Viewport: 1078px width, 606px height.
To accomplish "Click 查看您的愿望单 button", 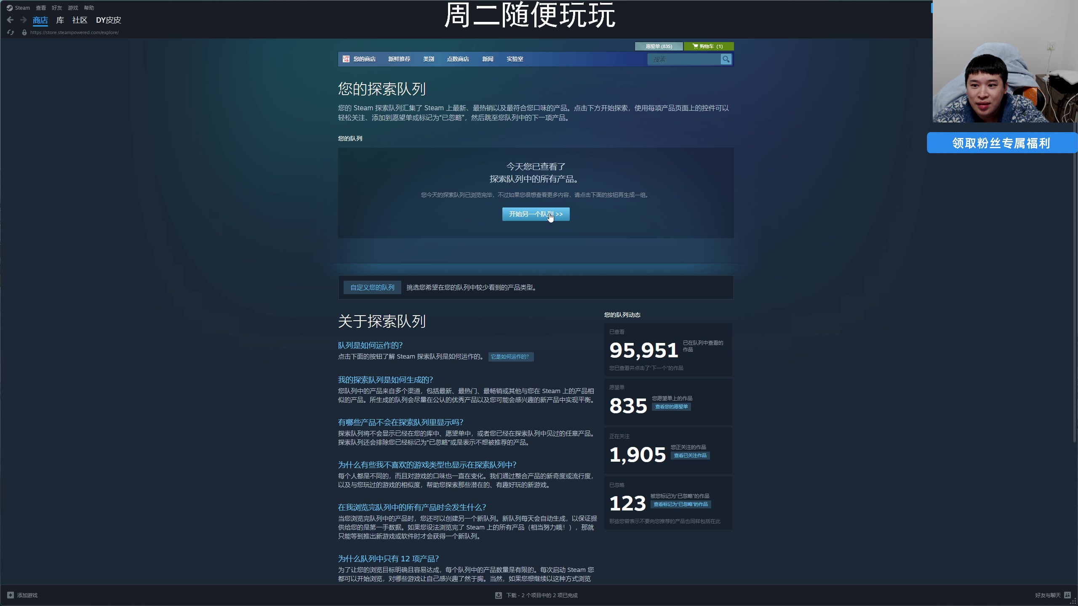I will pos(671,407).
